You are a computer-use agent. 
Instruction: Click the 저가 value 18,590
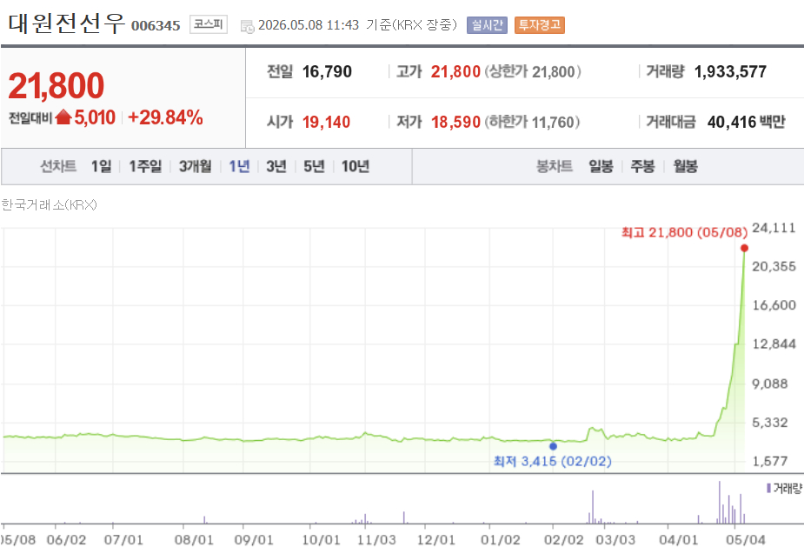pyautogui.click(x=455, y=122)
